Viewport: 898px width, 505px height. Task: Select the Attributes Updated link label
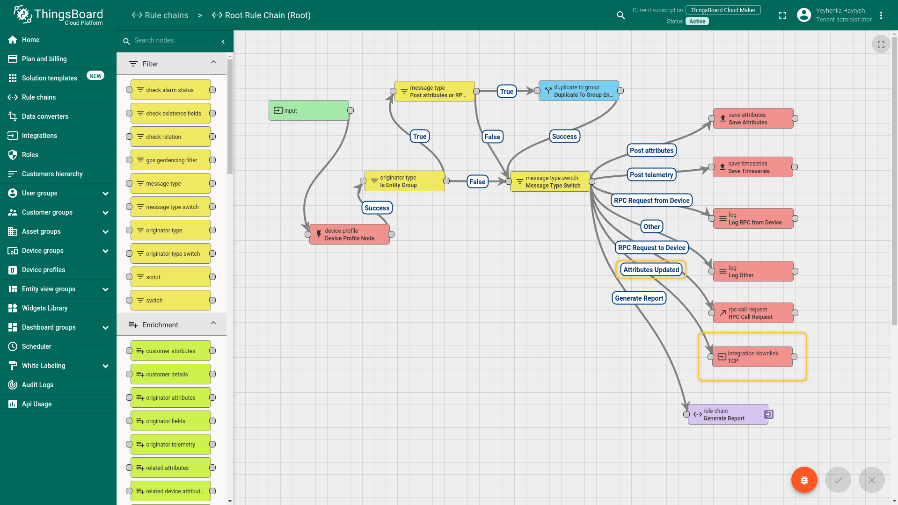point(650,270)
